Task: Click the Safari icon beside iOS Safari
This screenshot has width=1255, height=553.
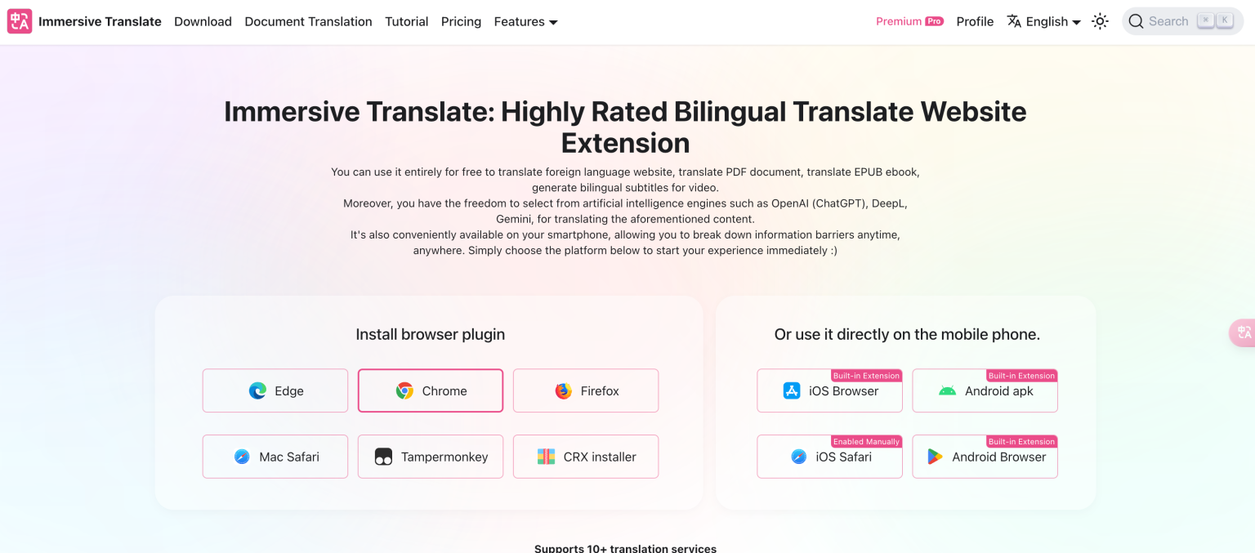Action: [798, 457]
